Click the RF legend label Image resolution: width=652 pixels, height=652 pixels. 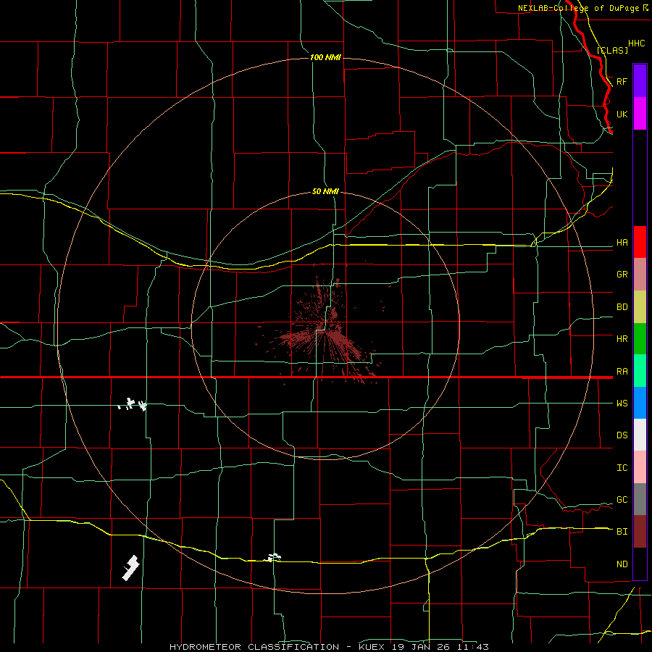click(x=622, y=81)
